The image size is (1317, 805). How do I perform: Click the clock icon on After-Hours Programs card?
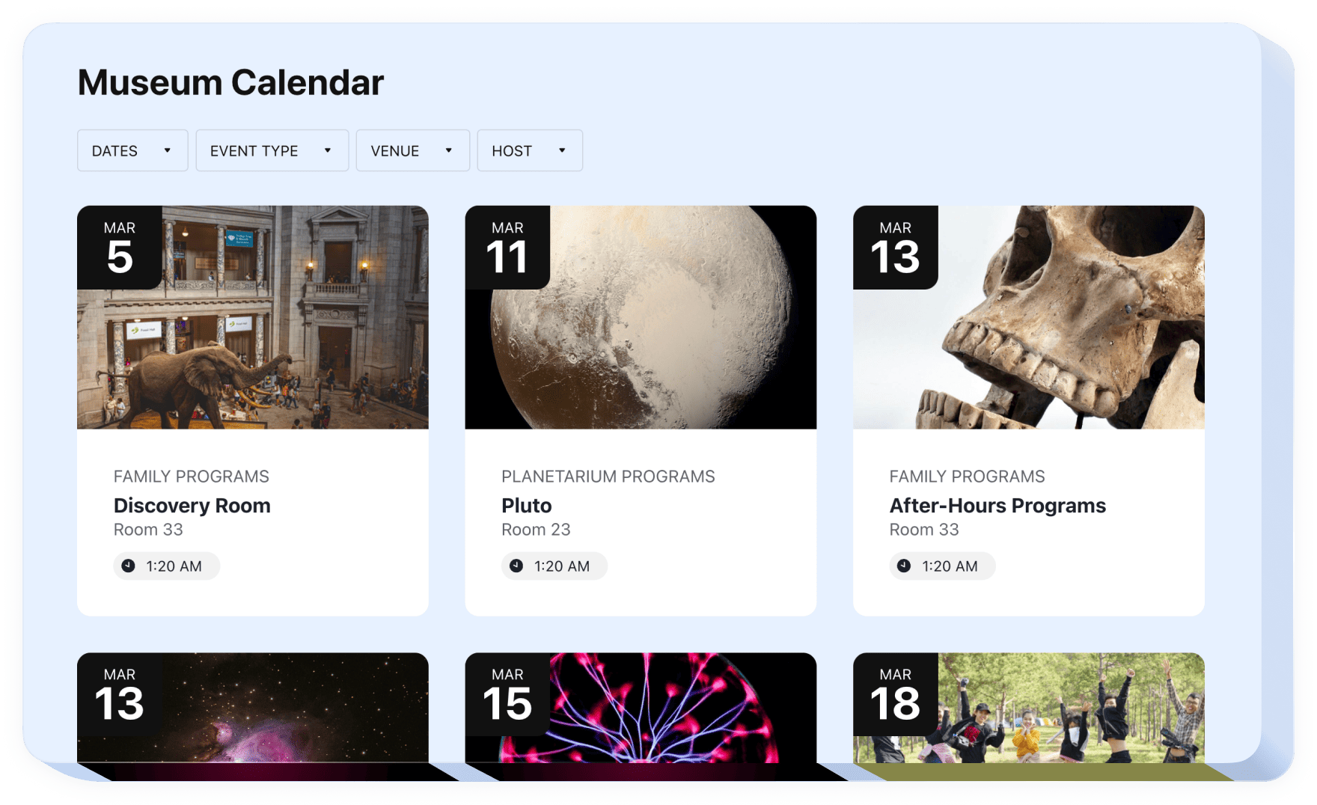click(904, 566)
